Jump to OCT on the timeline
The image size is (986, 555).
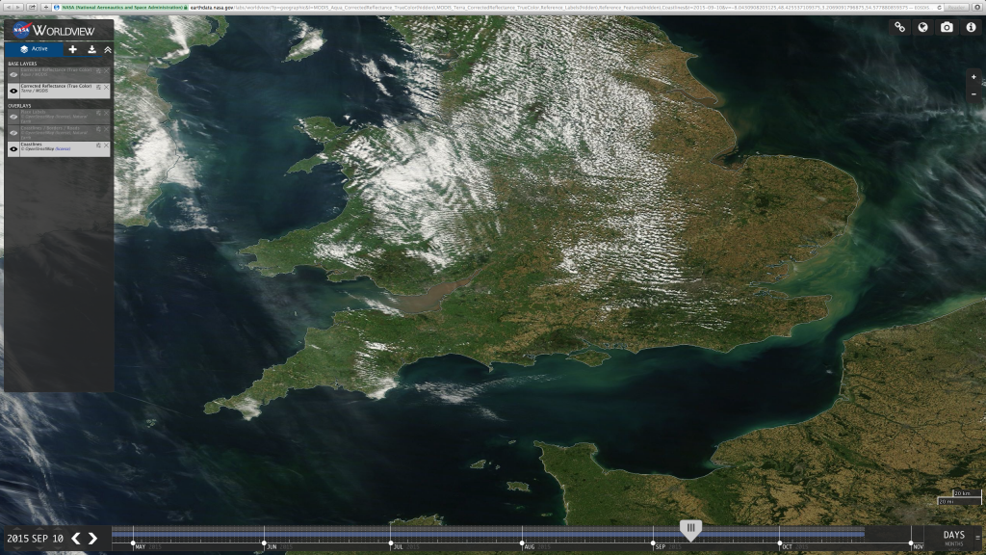(x=788, y=547)
